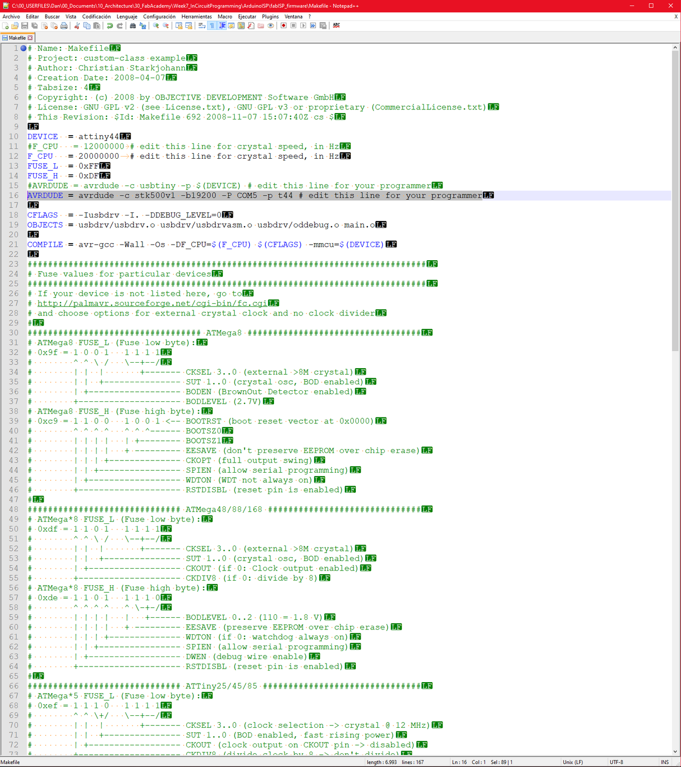Viewport: 681px width, 767px height.
Task: Save the Makefile using the Save icon
Action: click(x=25, y=26)
